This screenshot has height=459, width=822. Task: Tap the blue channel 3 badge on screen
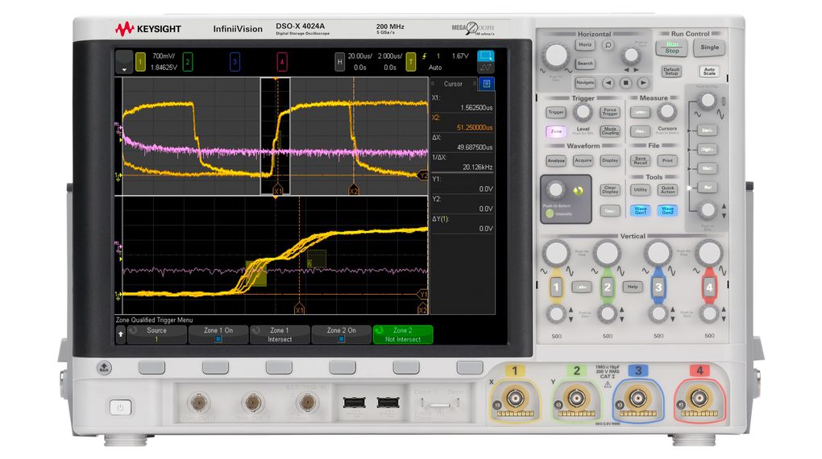pos(235,62)
